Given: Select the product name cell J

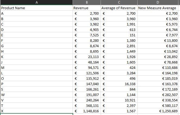Looking at the screenshot, I should (x=36, y=62).
